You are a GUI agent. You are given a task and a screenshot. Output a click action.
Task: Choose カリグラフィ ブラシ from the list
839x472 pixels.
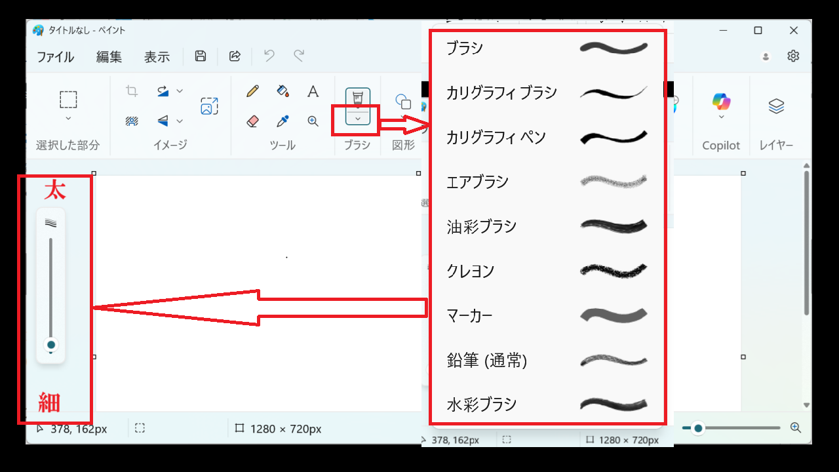tap(547, 92)
